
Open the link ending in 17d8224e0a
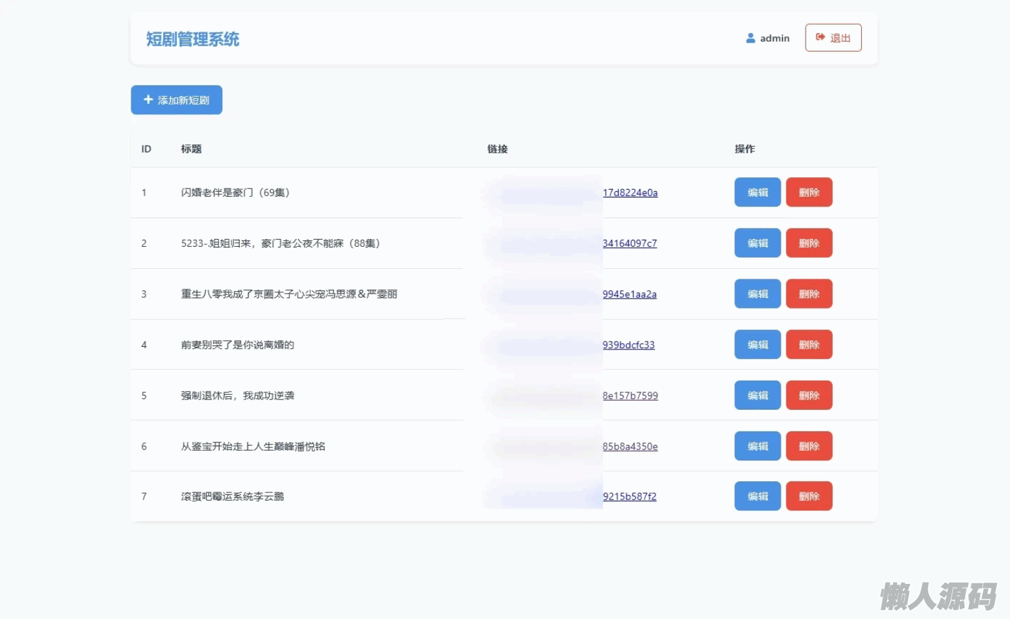click(630, 193)
